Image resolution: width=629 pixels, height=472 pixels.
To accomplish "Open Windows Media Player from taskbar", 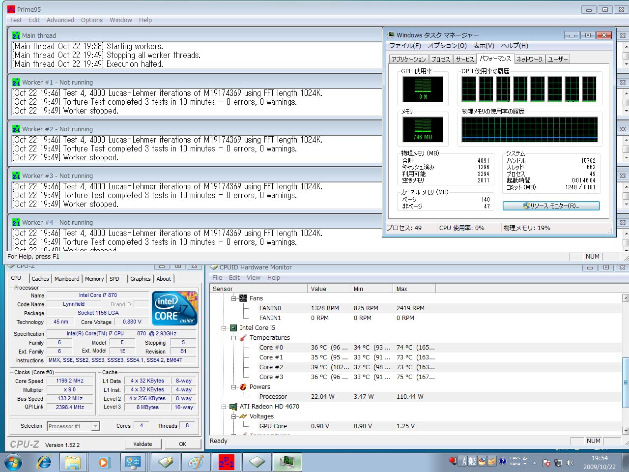I will (x=103, y=462).
